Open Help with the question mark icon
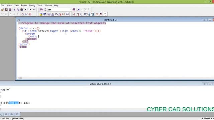This screenshot has width=214, height=120. 105,14
